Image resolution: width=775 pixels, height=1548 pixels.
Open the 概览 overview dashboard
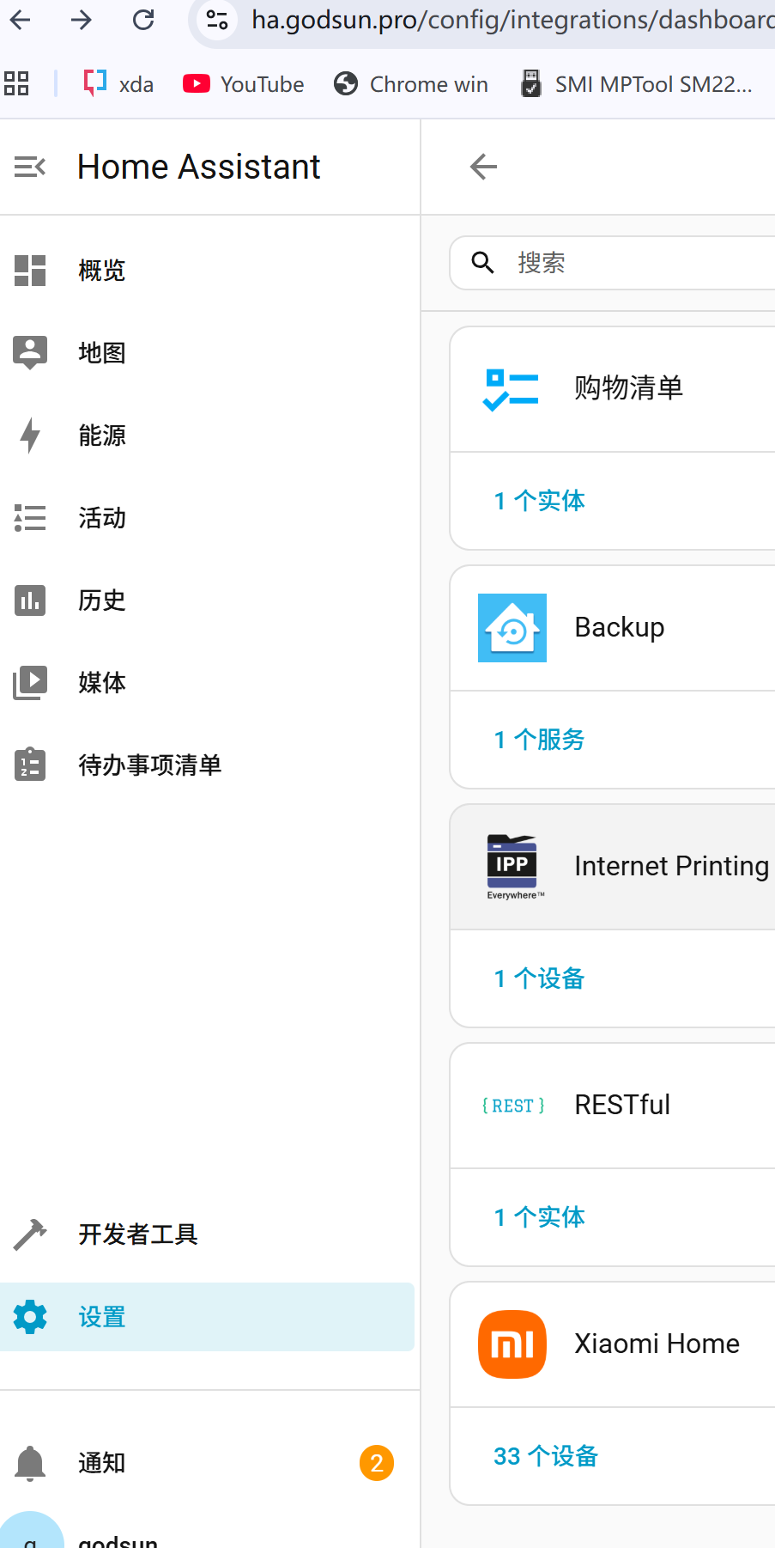point(101,271)
